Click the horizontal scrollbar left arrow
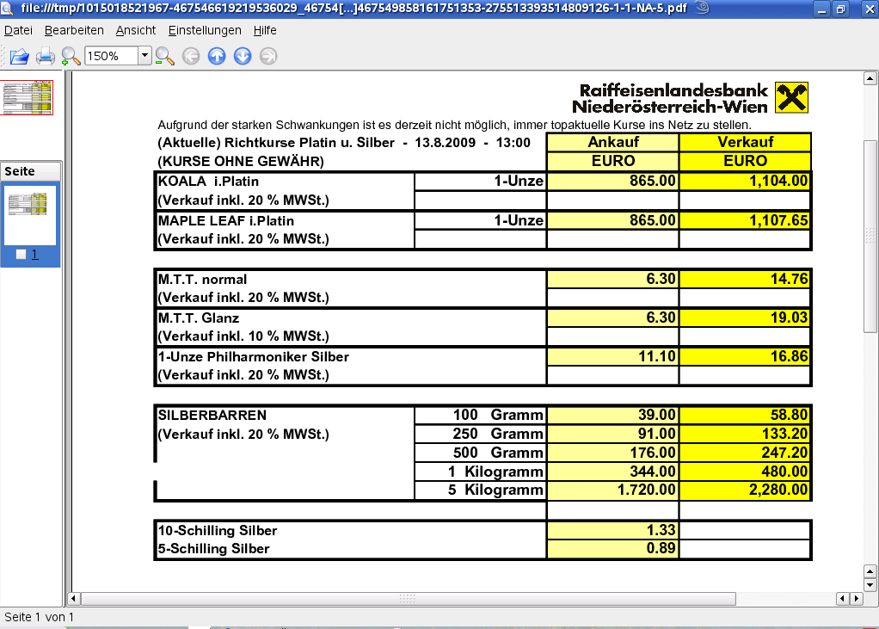The height and width of the screenshot is (629, 879). pos(73,598)
